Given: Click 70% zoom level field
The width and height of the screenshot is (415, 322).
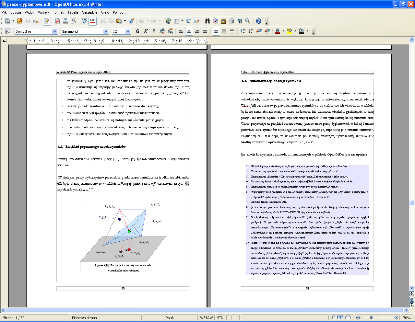Looking at the screenshot, I should click(407, 317).
